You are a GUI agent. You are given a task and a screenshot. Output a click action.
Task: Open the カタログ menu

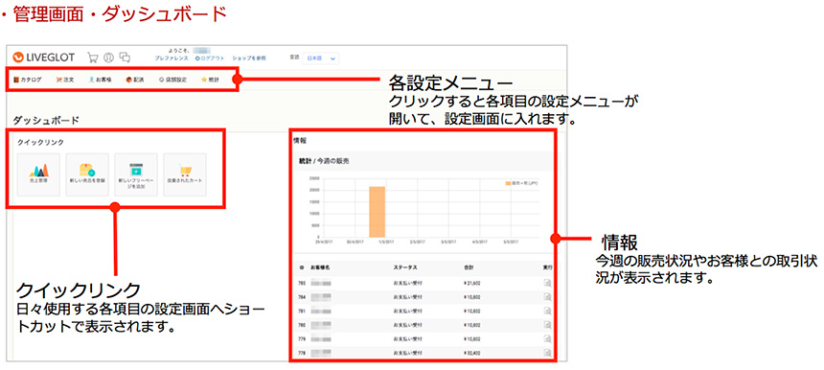28,80
